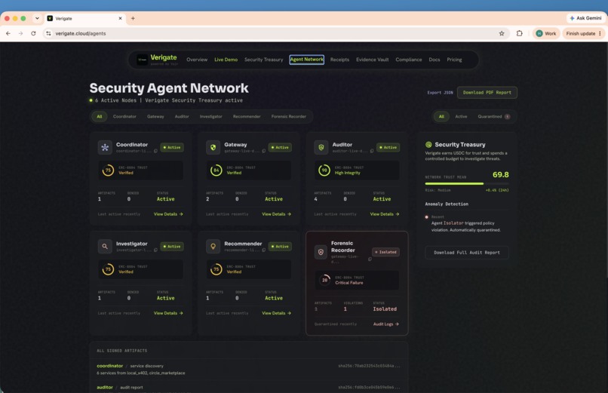The height and width of the screenshot is (393, 608).
Task: Click the Gateway shield agent icon
Action: 213,147
